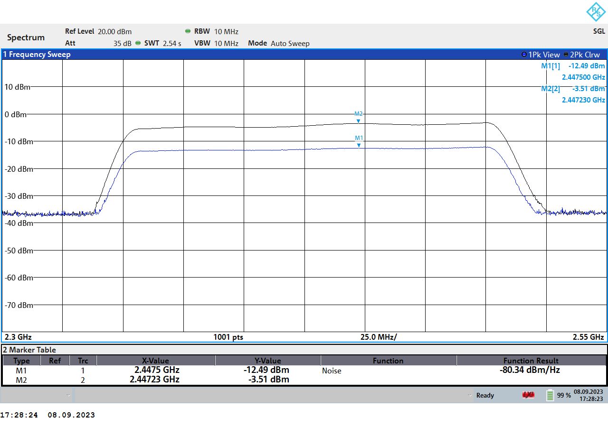Select the 1 Frequency Sweep window title

[x=37, y=55]
